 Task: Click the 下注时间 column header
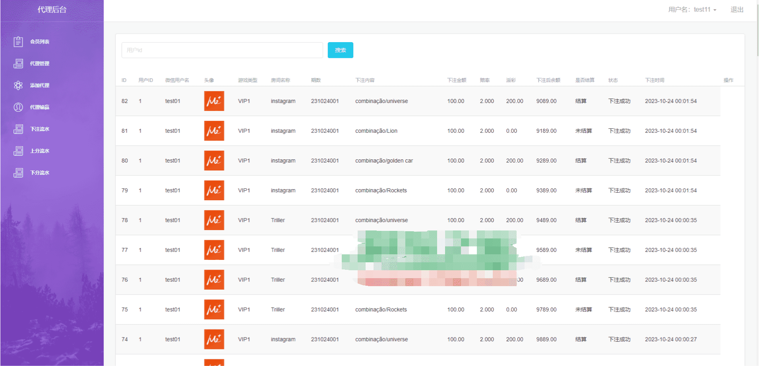click(x=654, y=80)
